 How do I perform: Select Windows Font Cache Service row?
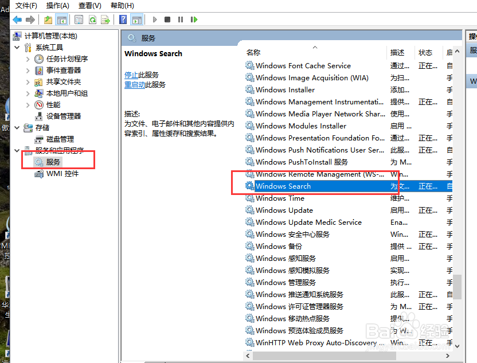coord(349,66)
